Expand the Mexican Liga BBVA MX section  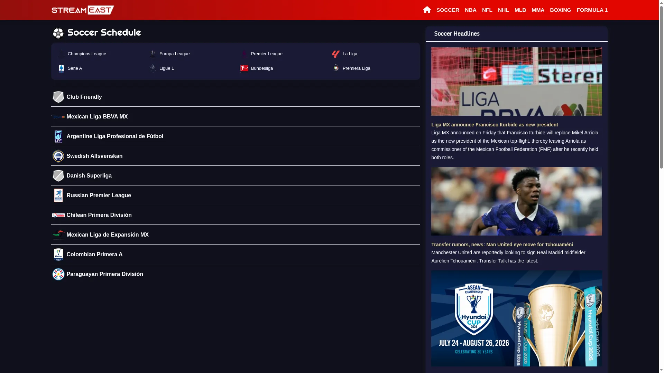tap(236, 117)
